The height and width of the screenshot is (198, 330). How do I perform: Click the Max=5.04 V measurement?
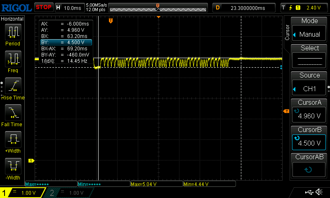coord(157,184)
